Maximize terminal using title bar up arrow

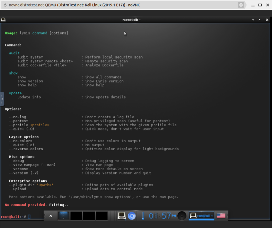point(261,20)
